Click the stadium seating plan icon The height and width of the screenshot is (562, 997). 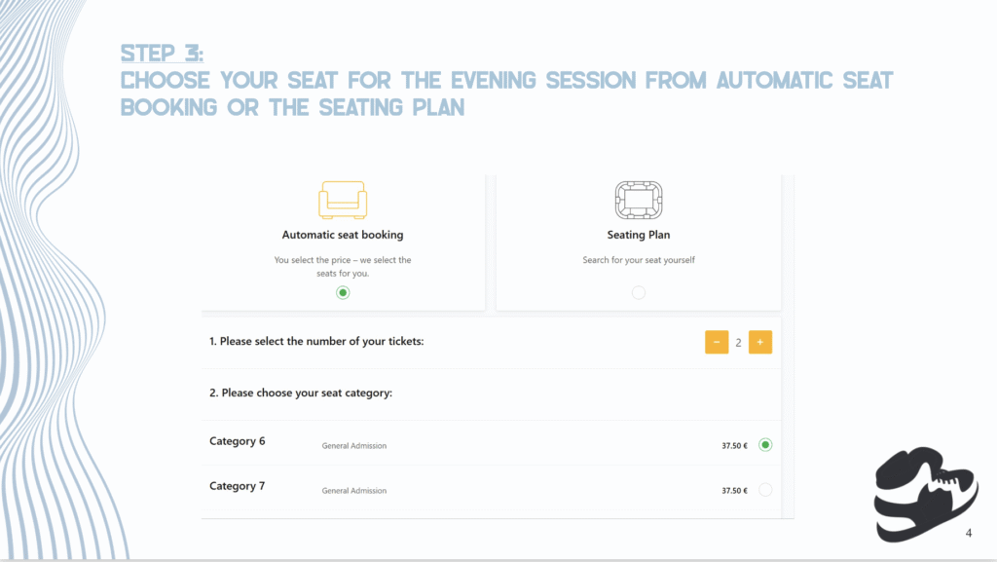[x=639, y=200]
